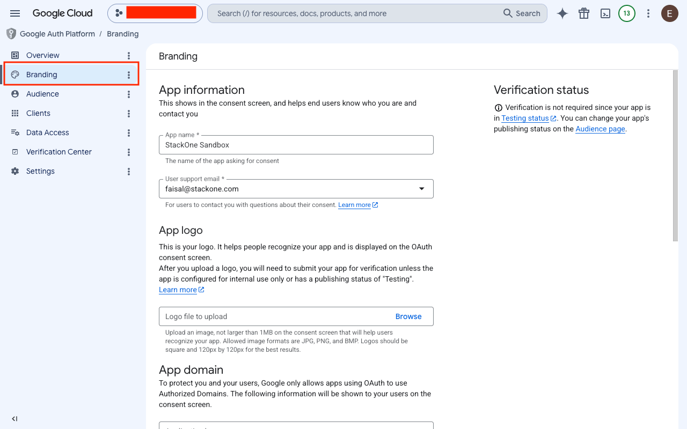Click the Branding palette icon
Screen dimensions: 687x429
(15, 75)
